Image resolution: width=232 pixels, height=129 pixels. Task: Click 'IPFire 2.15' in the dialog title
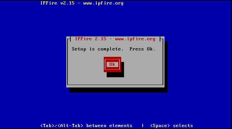pyautogui.click(x=91, y=39)
